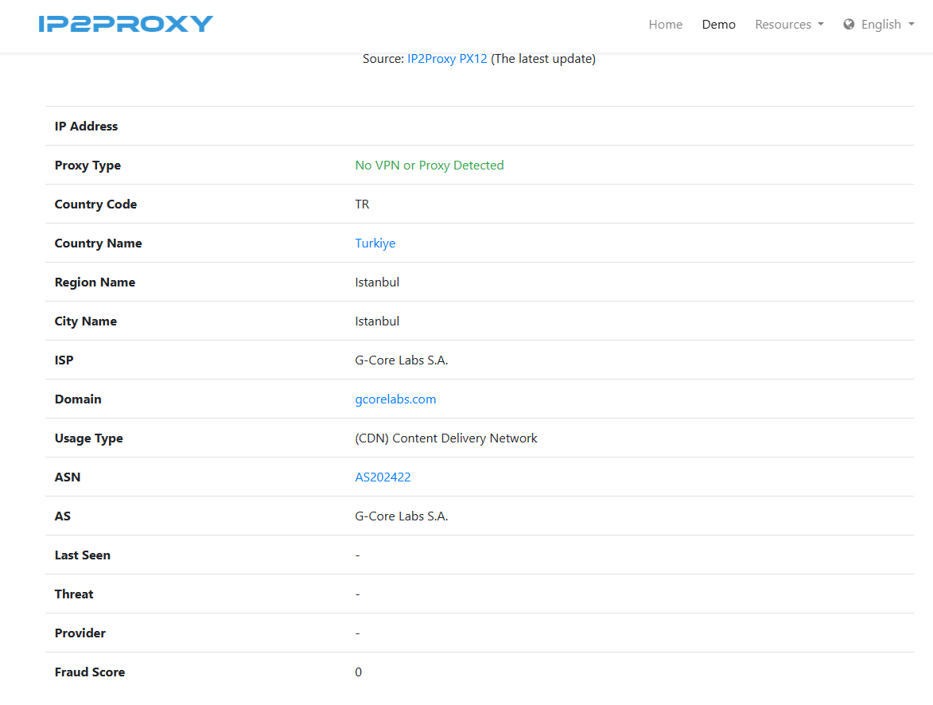933x705 pixels.
Task: Click the IP2Proxy logo
Action: (x=126, y=24)
